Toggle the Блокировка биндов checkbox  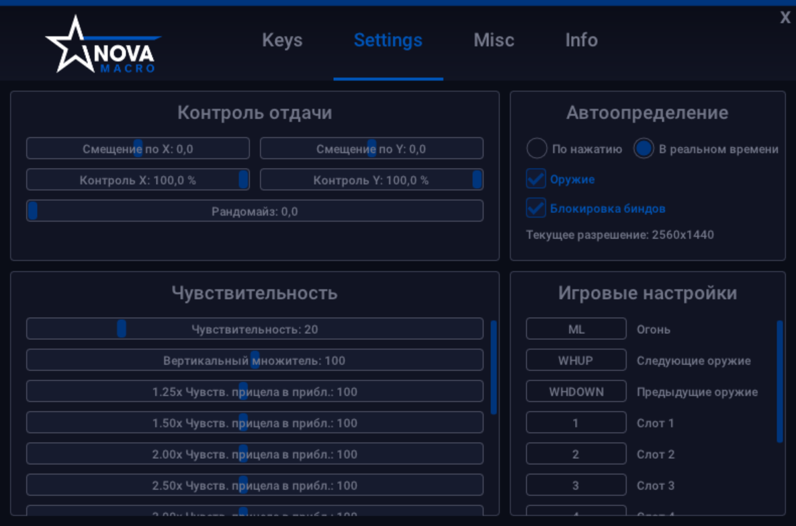point(536,208)
